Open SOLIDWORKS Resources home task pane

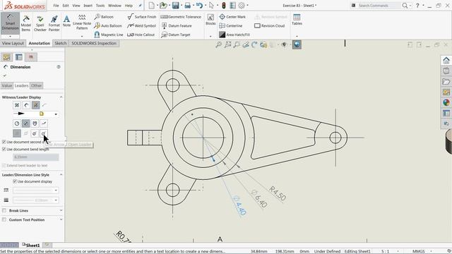click(x=446, y=61)
